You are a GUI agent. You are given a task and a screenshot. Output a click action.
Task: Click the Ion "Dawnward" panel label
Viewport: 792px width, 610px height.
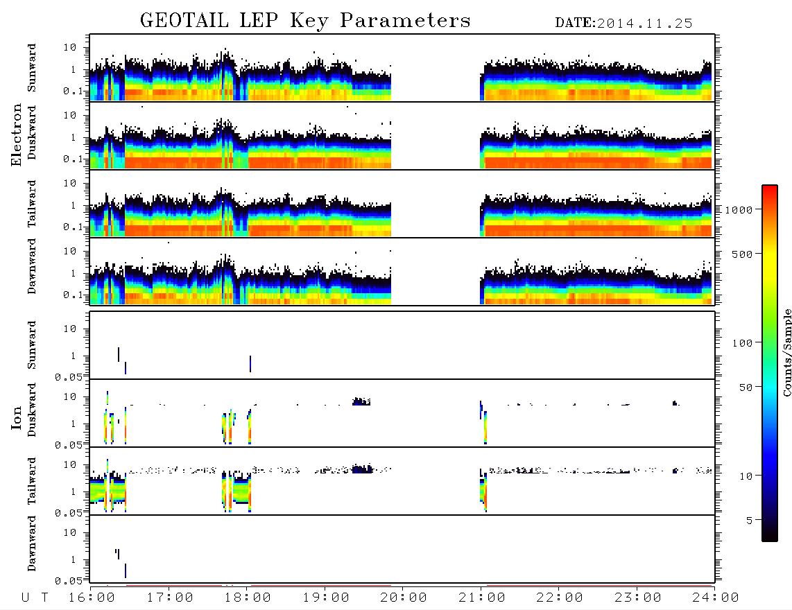(32, 543)
